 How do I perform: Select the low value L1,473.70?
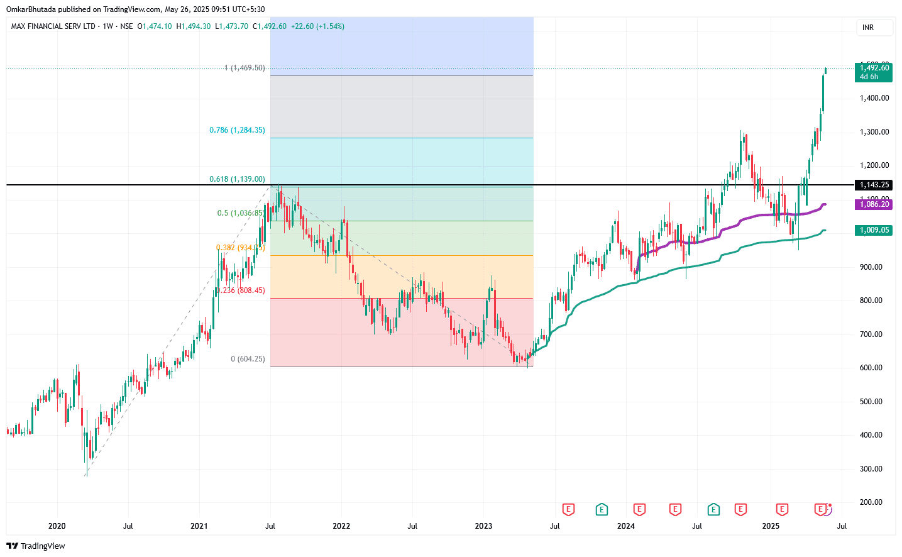coord(231,26)
